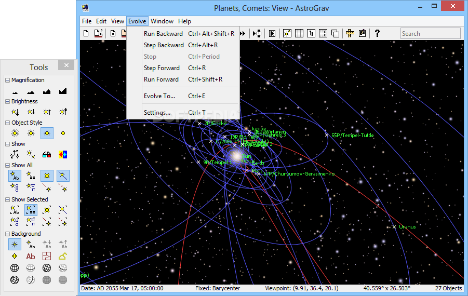468x296 pixels.
Task: Click the New file icon in toolbar
Action: [86, 33]
